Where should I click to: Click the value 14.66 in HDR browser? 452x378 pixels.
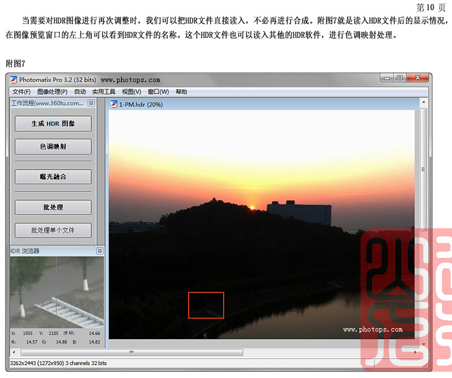(x=95, y=333)
